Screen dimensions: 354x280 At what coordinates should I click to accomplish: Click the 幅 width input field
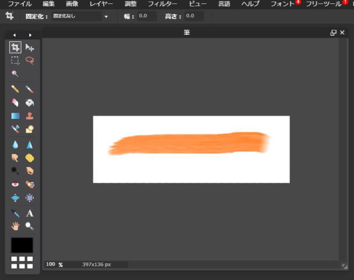point(147,16)
